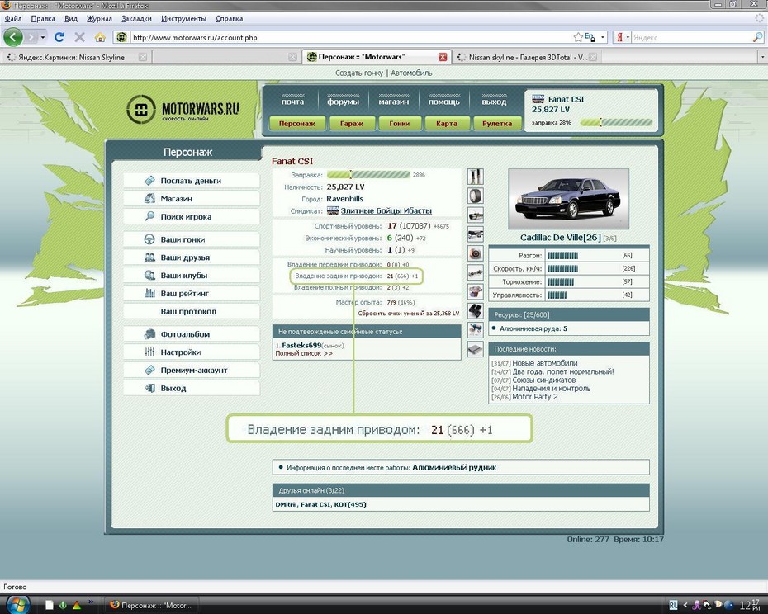The image size is (768, 614).
Task: Open back history dropdown arrow
Action: click(43, 37)
